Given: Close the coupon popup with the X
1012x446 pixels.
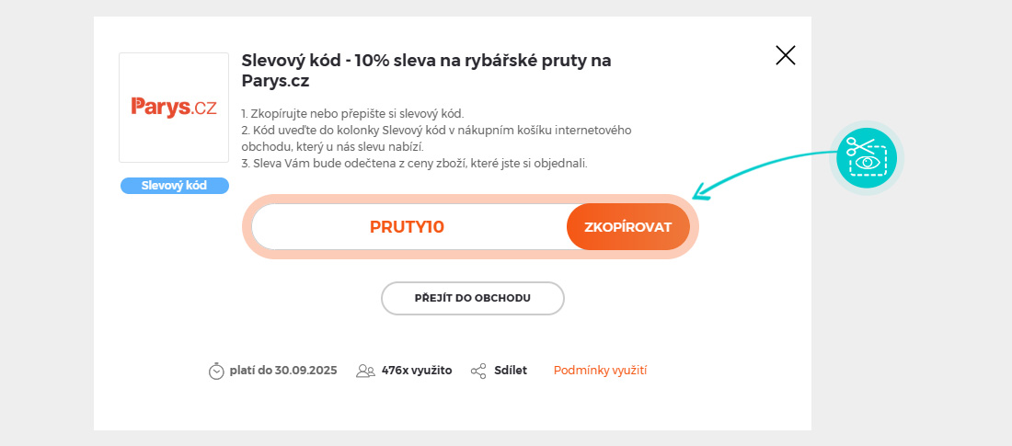Looking at the screenshot, I should tap(785, 55).
